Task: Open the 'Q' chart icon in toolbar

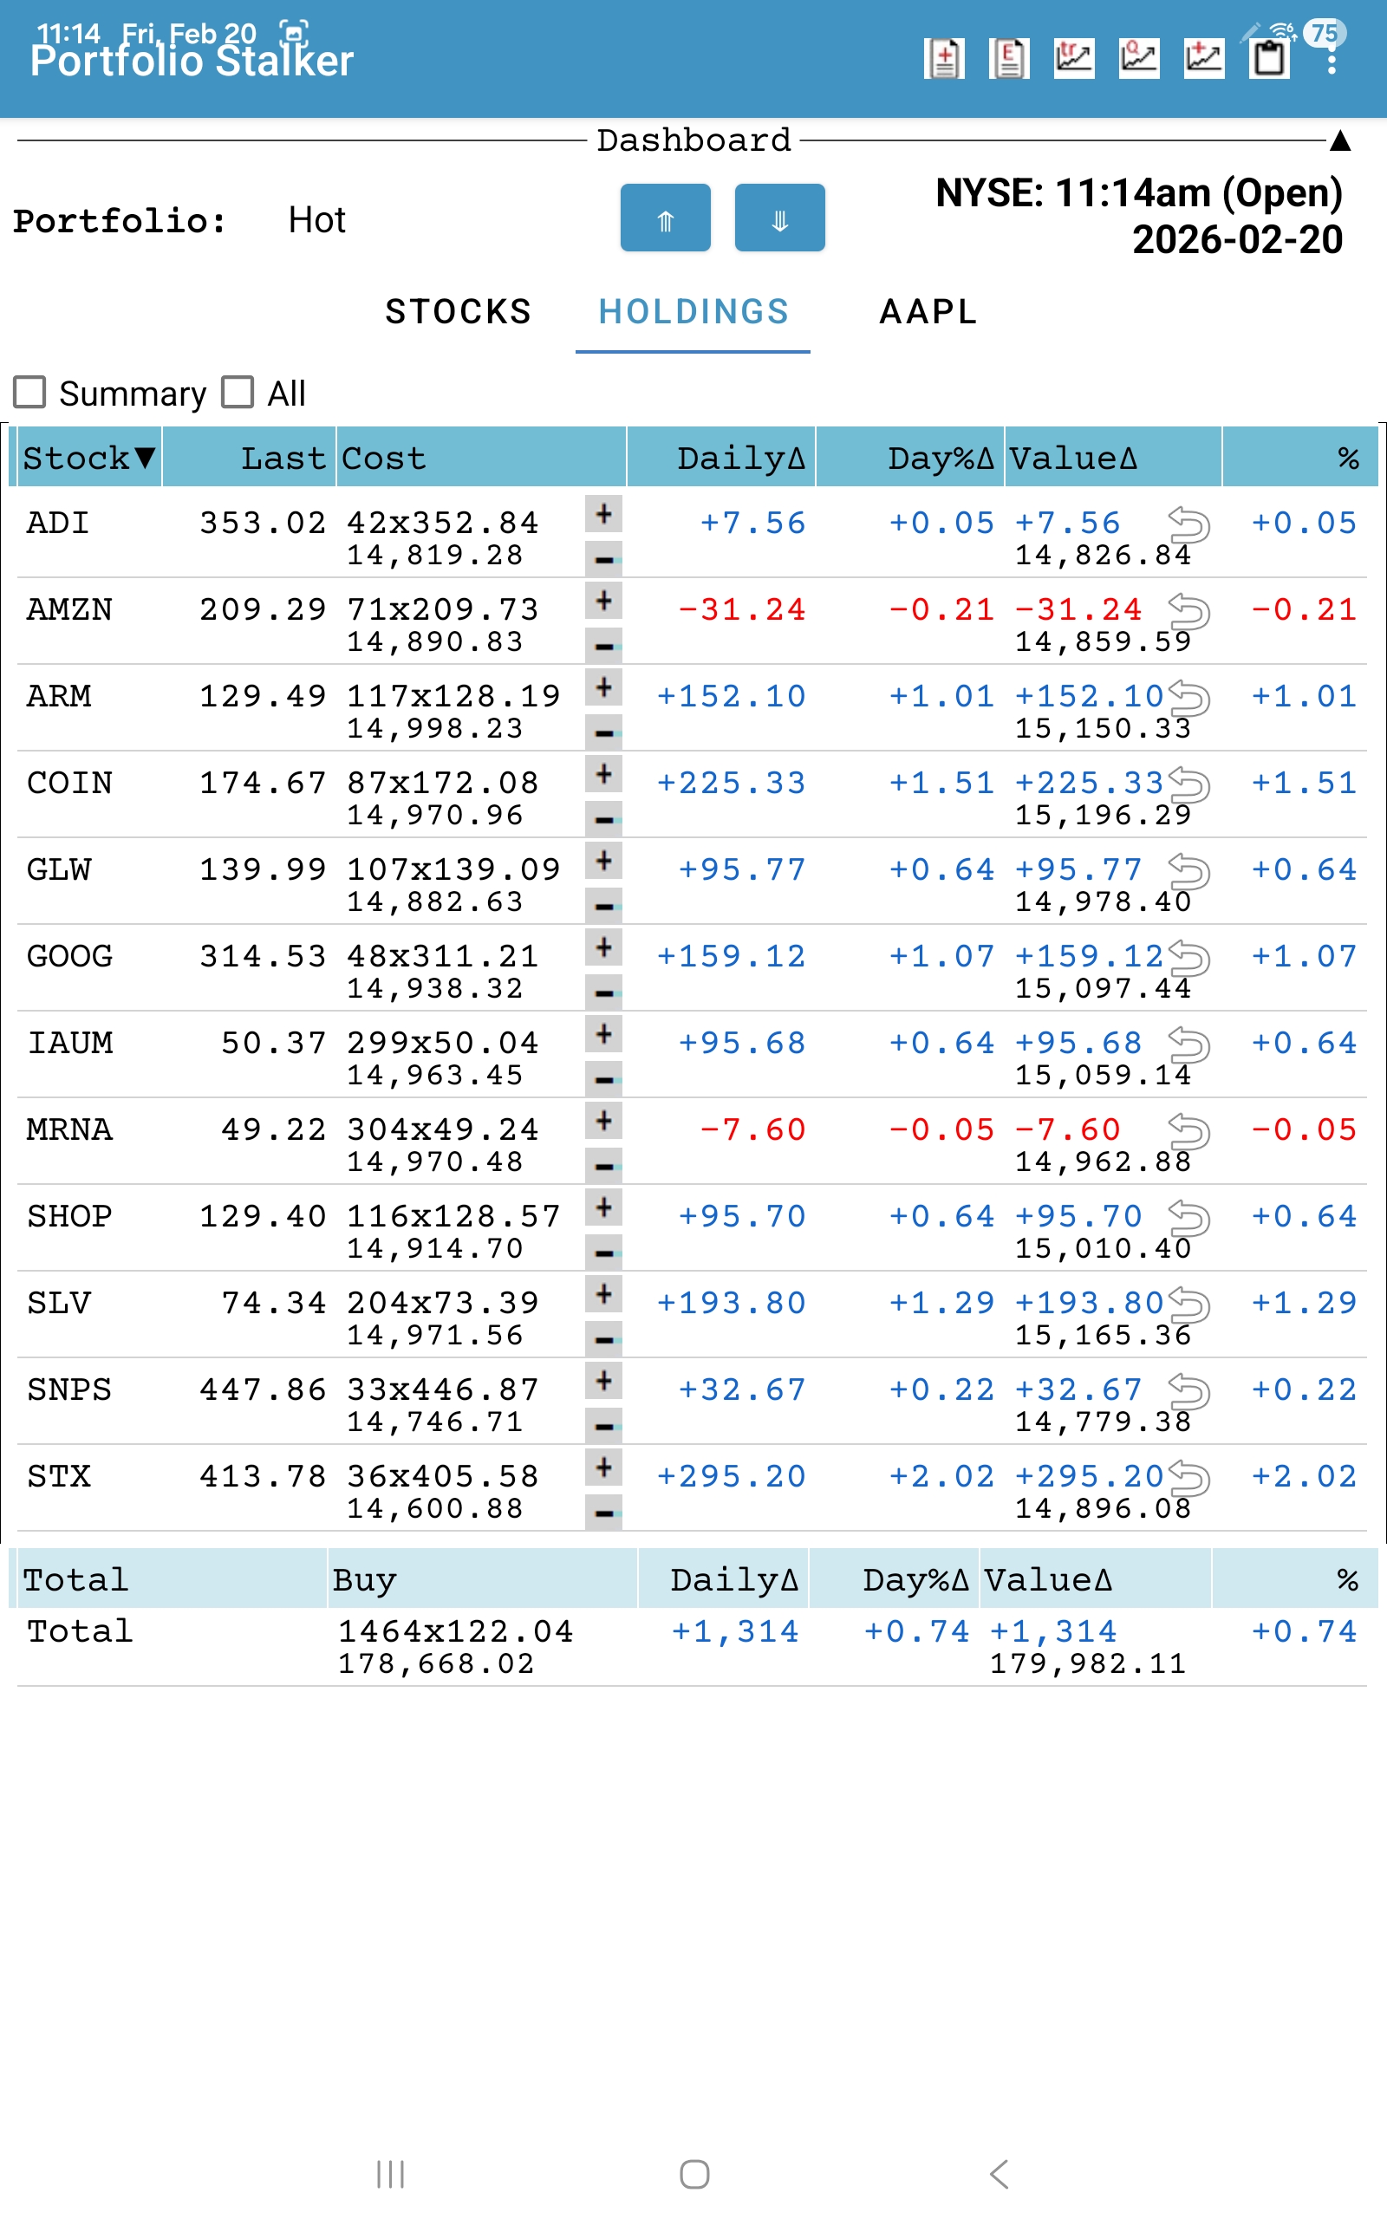Action: [x=1139, y=60]
